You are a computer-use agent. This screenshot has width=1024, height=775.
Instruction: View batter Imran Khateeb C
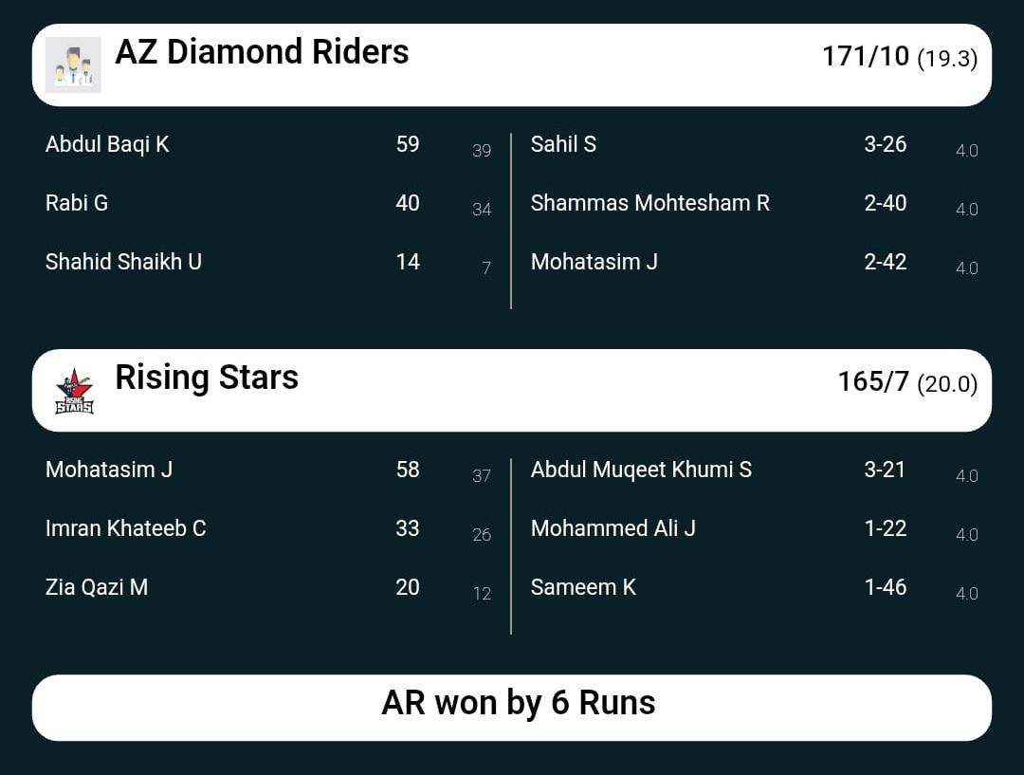(x=125, y=528)
